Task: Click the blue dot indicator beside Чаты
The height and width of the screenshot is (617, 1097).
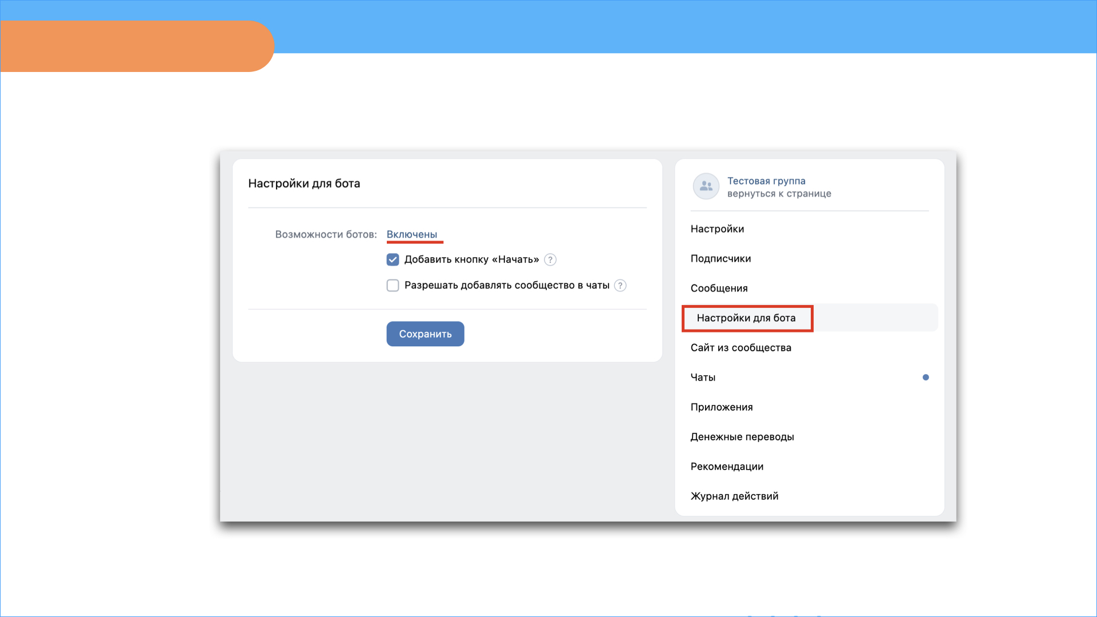Action: 926,377
